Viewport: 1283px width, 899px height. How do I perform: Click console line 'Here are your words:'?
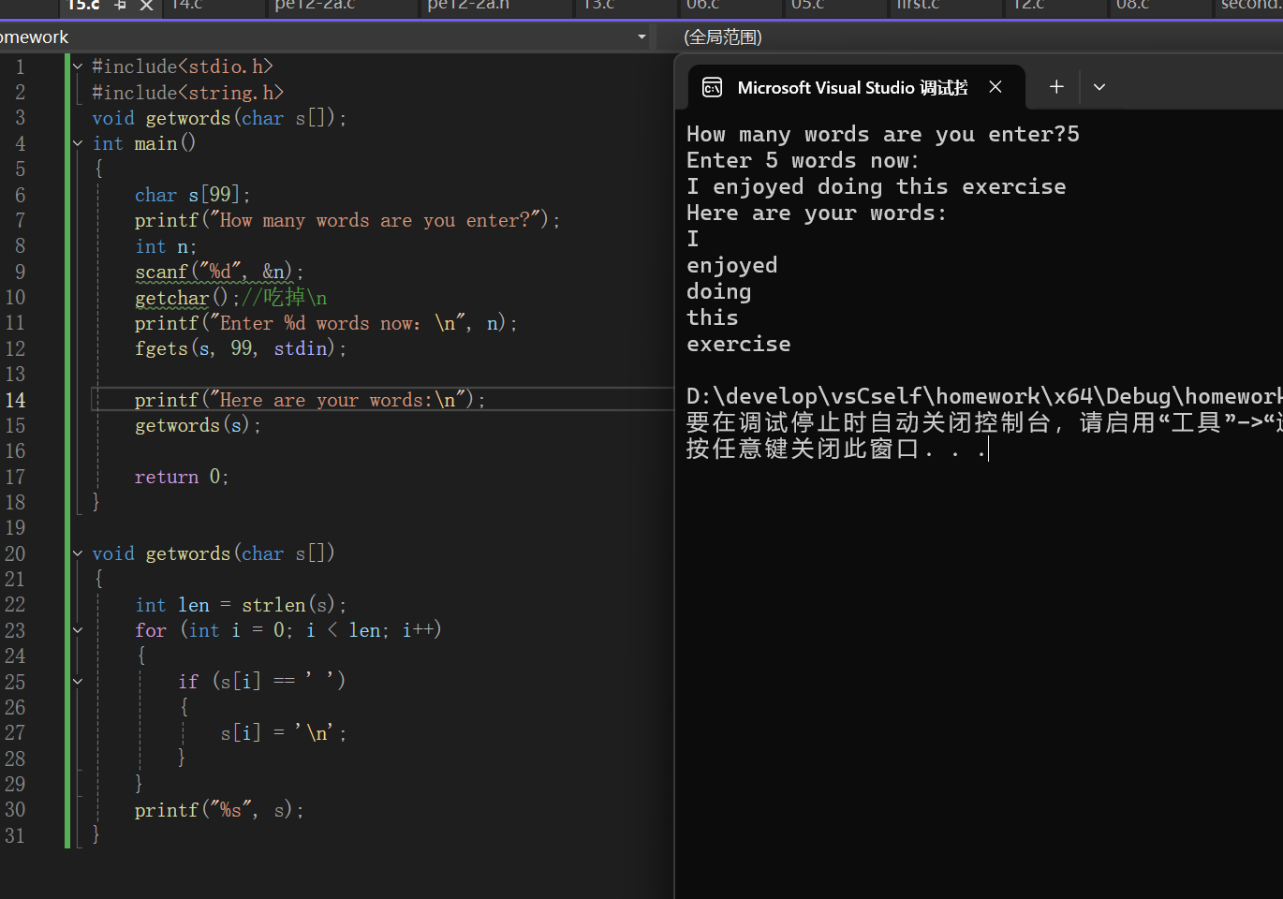click(817, 214)
